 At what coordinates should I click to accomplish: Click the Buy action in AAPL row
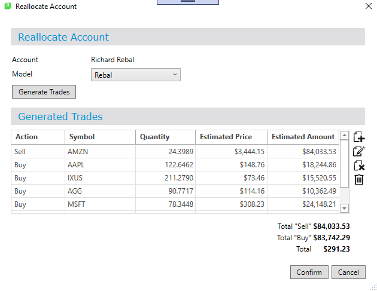coord(38,165)
